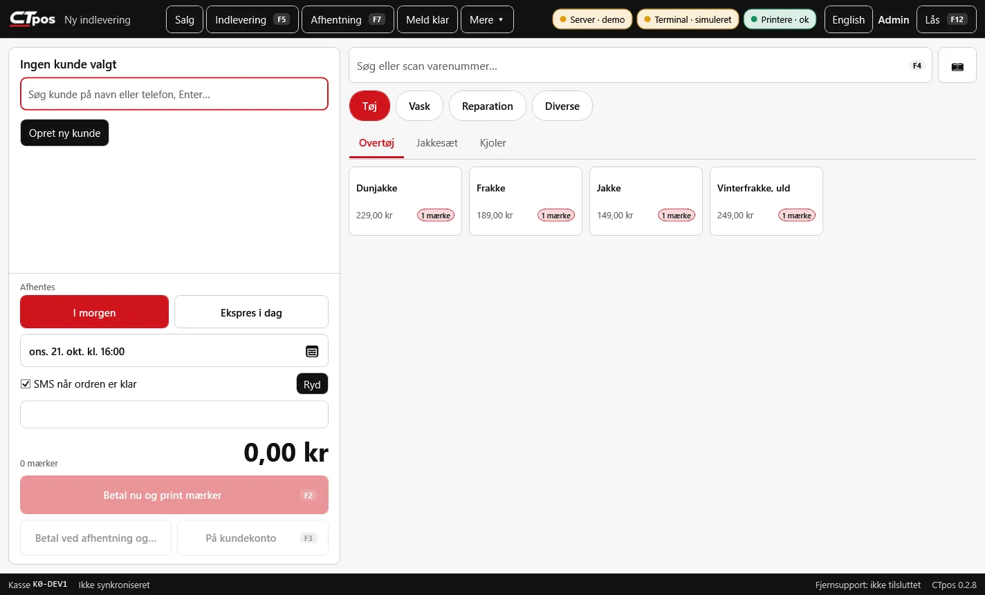
Task: Click the empty note field below SMS
Action: (x=174, y=414)
